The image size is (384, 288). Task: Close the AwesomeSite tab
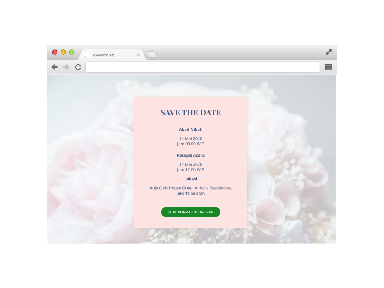click(139, 55)
